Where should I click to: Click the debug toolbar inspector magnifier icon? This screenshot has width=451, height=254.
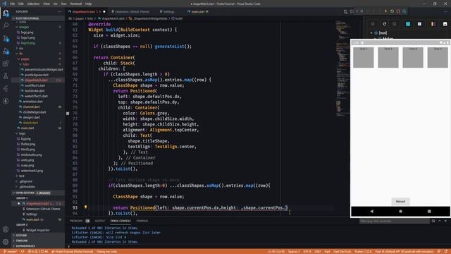coord(404,11)
